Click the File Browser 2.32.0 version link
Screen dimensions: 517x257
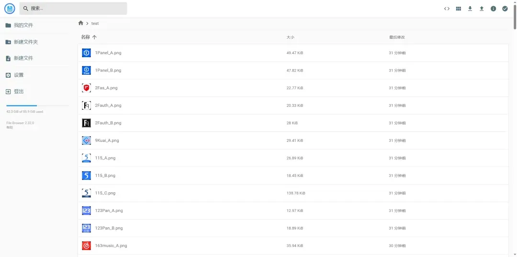click(20, 123)
